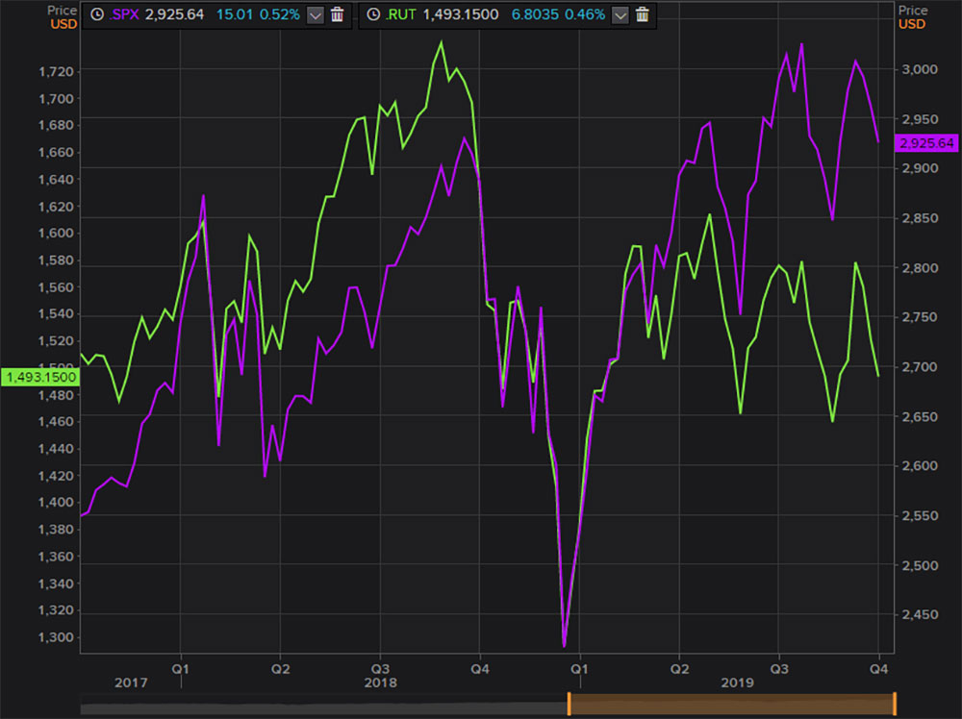Select the .SPX ticker label
Screen dimensions: 962x719
tap(125, 14)
